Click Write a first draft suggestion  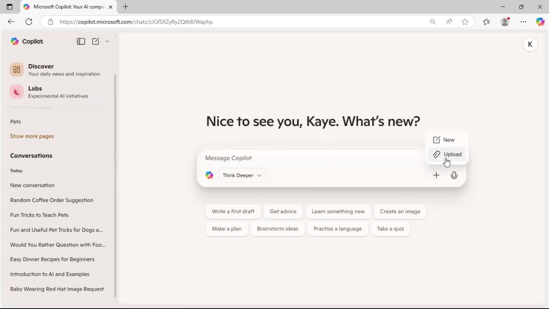click(x=233, y=211)
